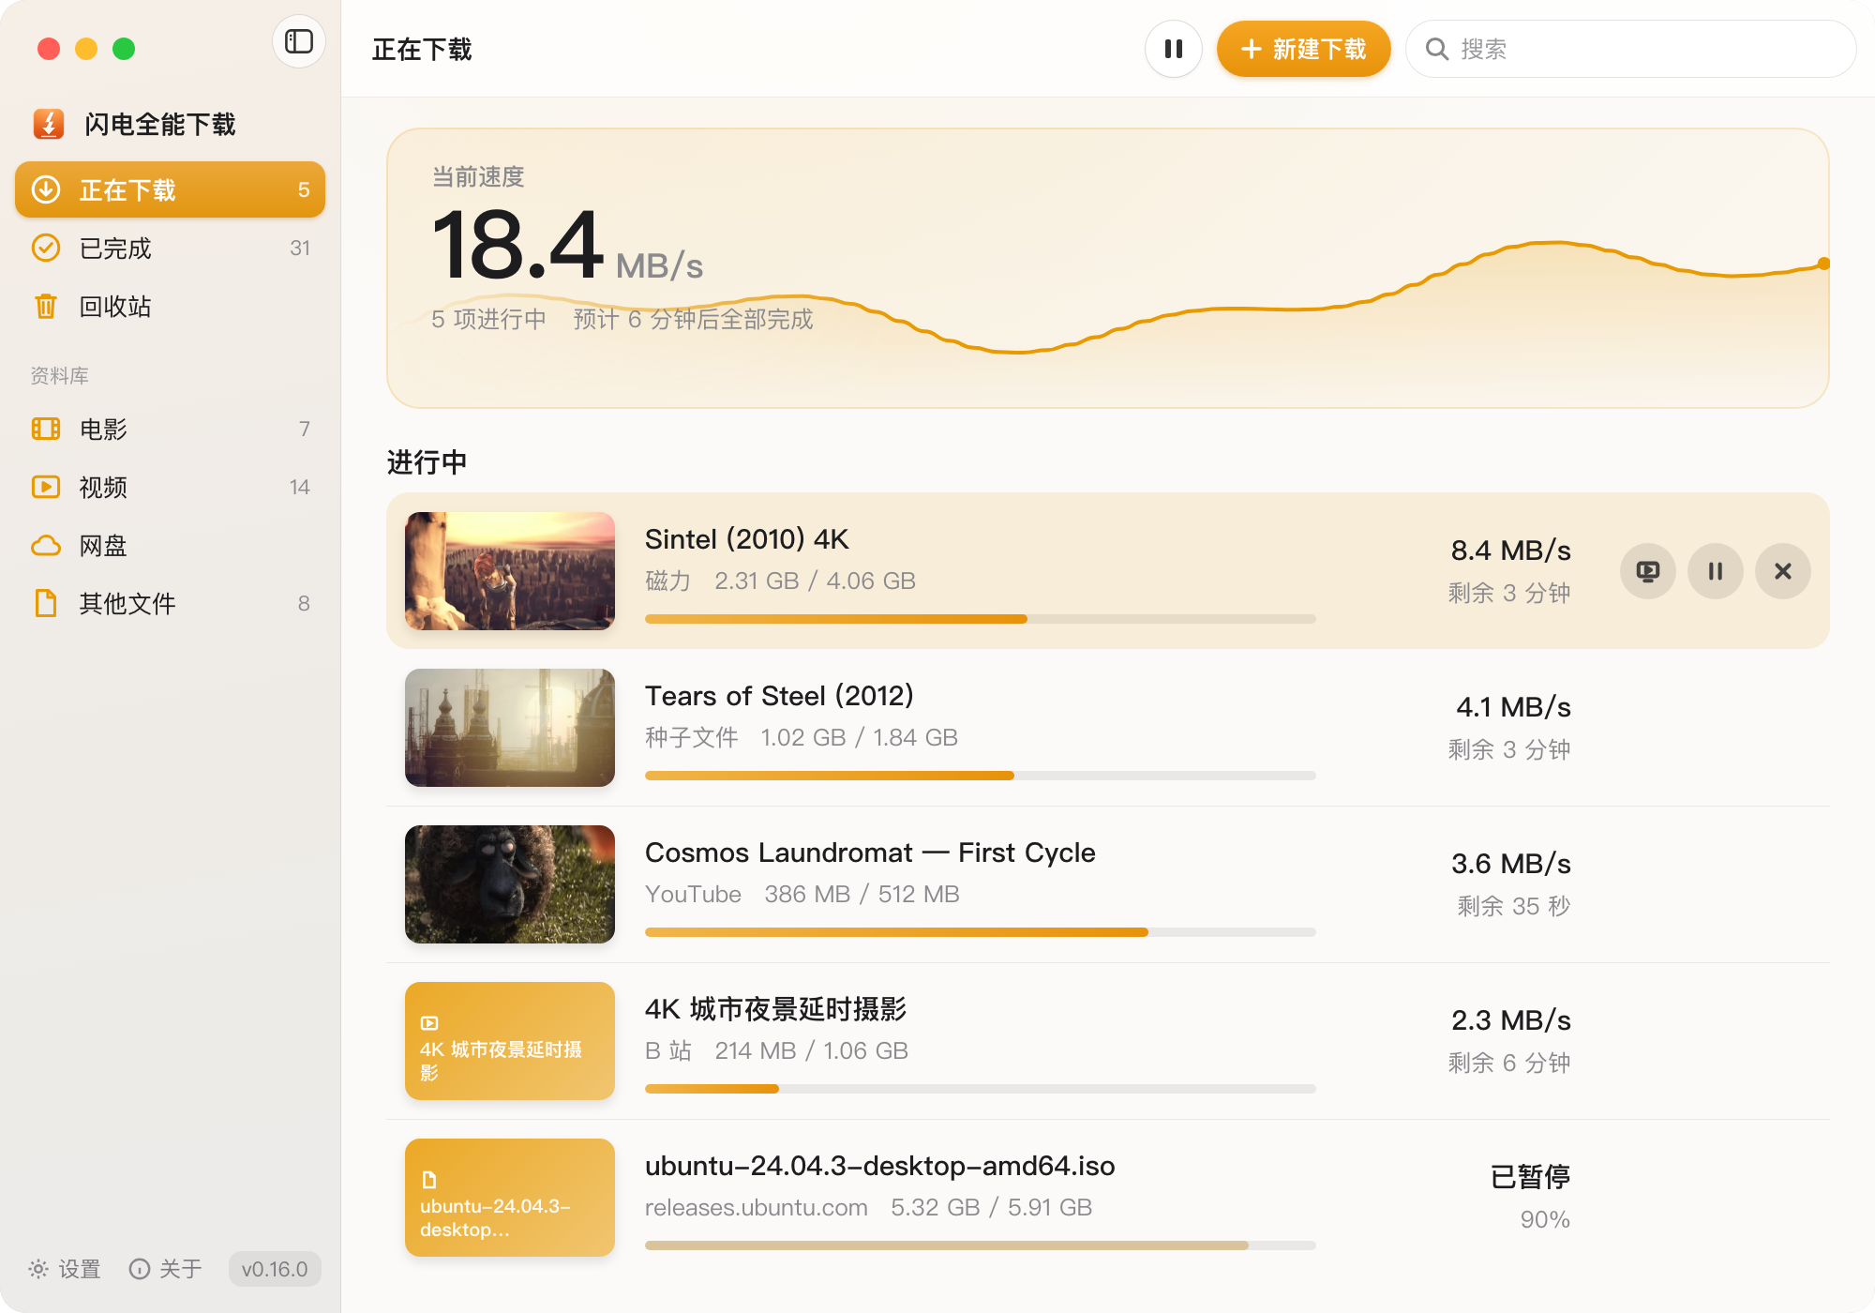Click the checkmark icon beside 已完成
The image size is (1875, 1313).
point(46,249)
